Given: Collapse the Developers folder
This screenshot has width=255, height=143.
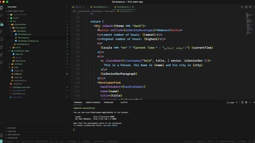Looking at the screenshot, I should pos(20,28).
